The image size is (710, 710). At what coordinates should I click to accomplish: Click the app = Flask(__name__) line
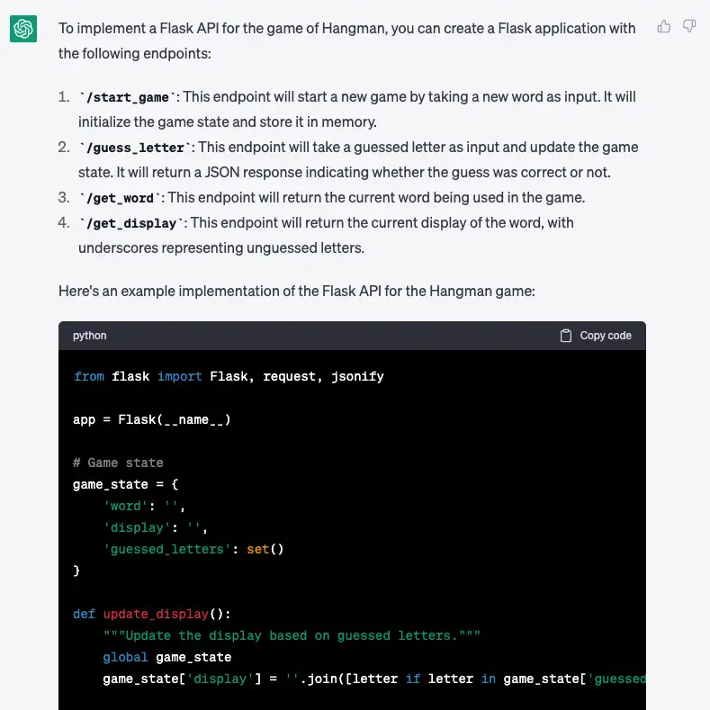tap(151, 419)
